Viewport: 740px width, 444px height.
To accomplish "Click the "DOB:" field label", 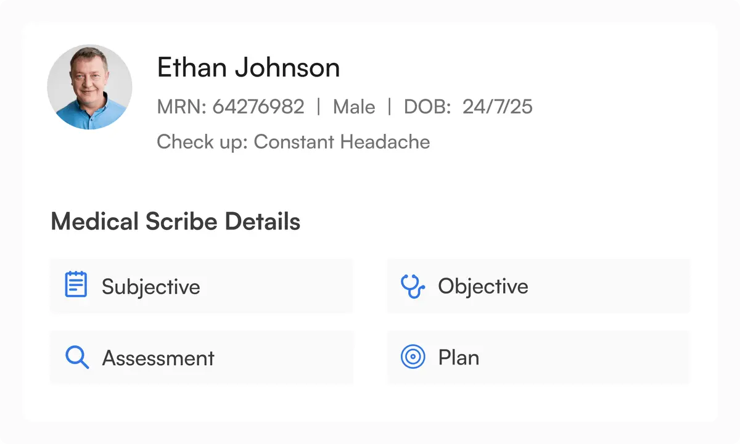I will pyautogui.click(x=427, y=107).
